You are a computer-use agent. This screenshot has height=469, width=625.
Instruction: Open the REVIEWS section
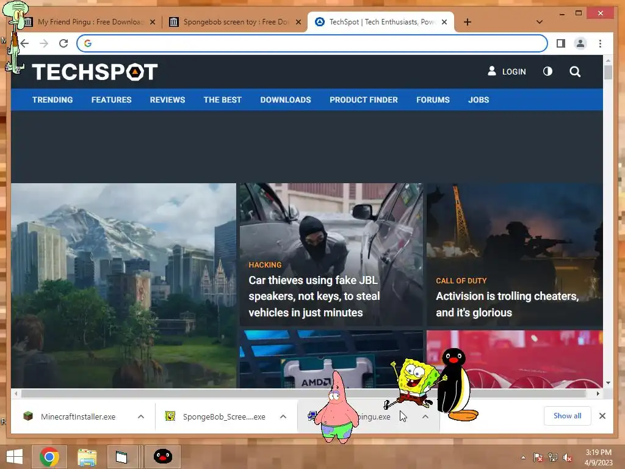167,100
